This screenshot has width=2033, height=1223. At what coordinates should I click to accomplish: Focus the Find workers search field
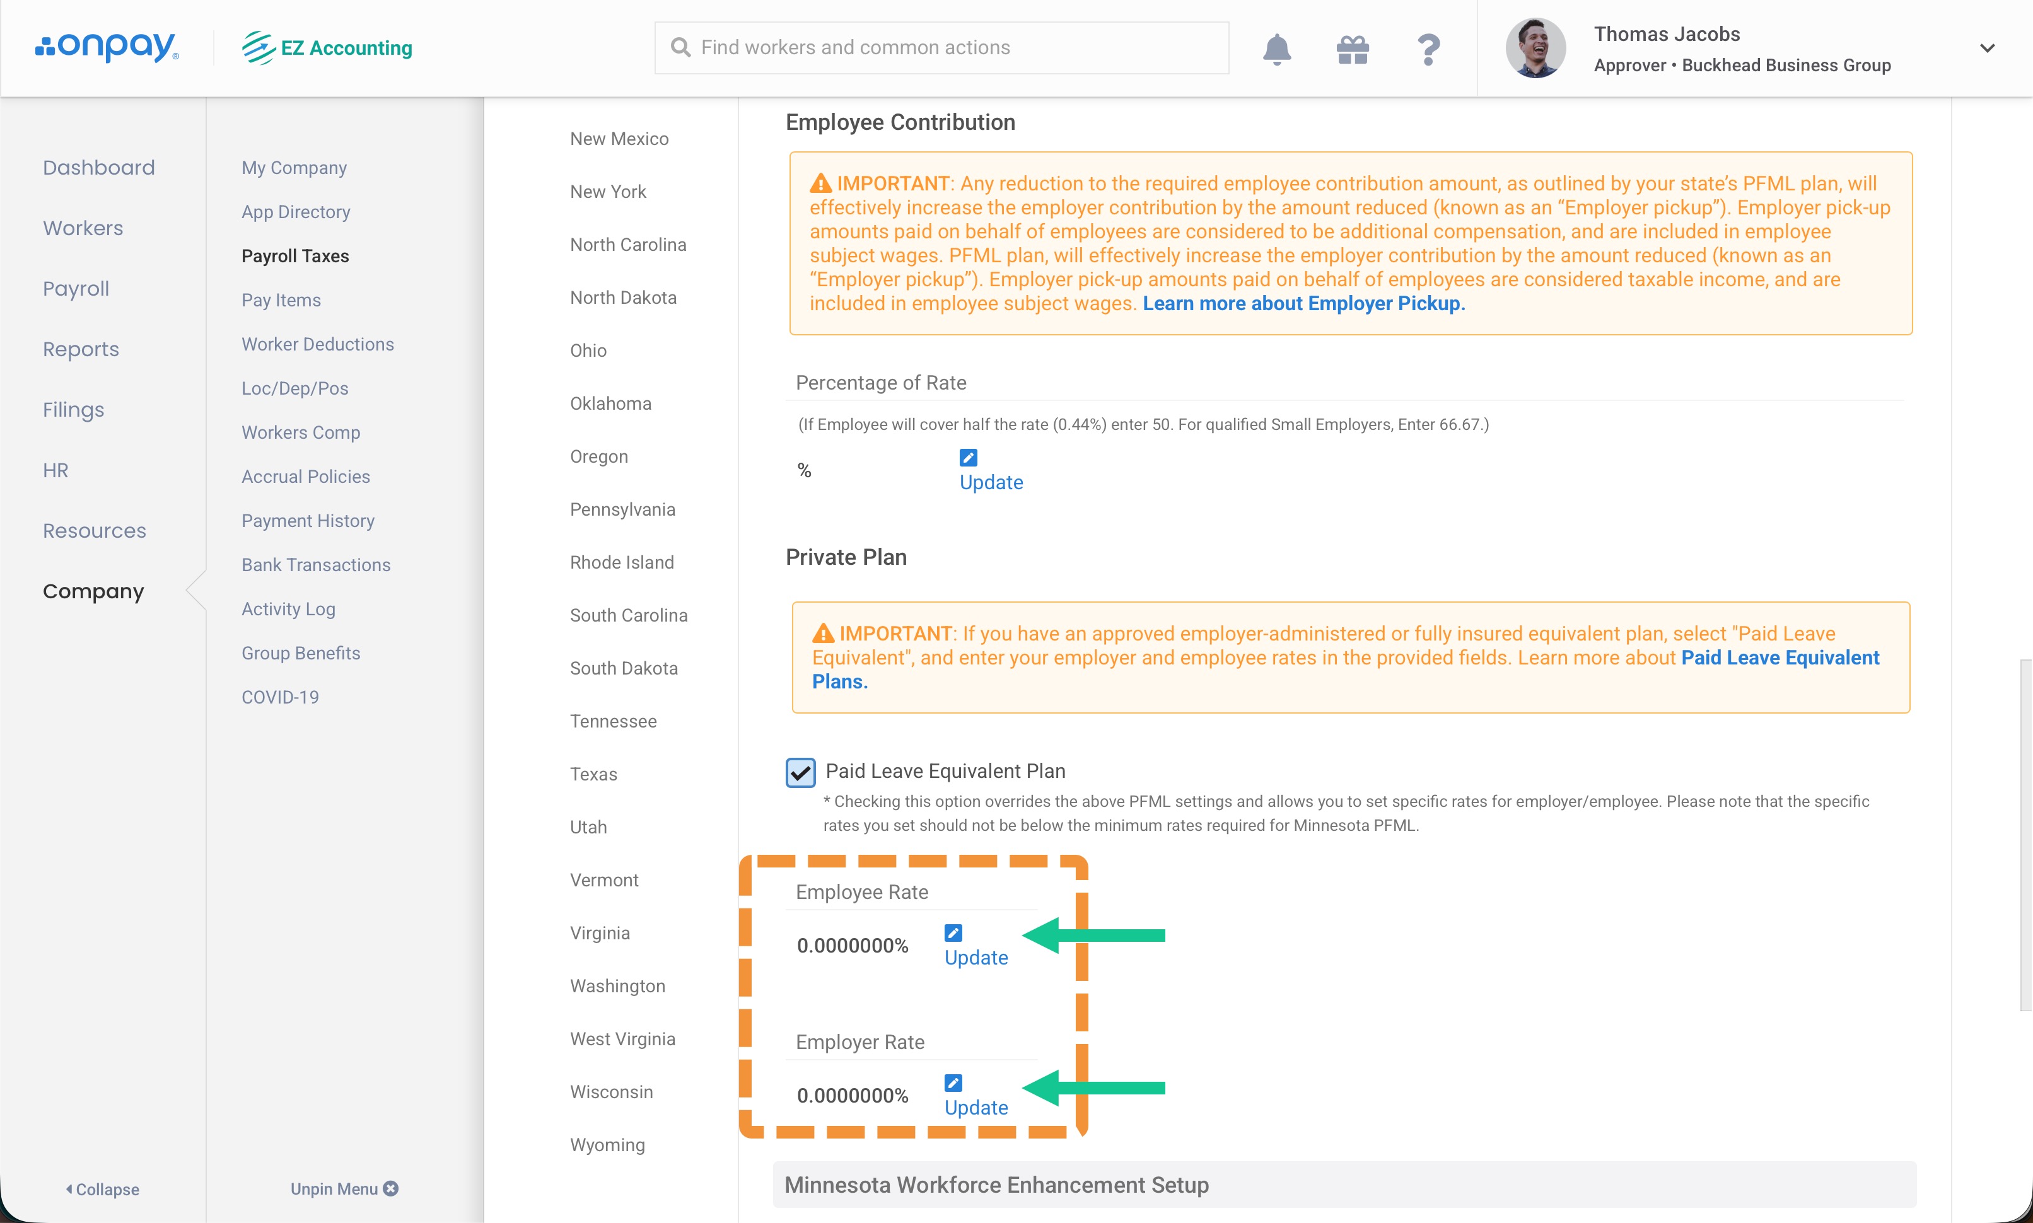point(941,48)
